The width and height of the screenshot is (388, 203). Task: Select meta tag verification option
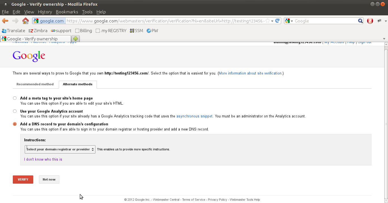15,98
